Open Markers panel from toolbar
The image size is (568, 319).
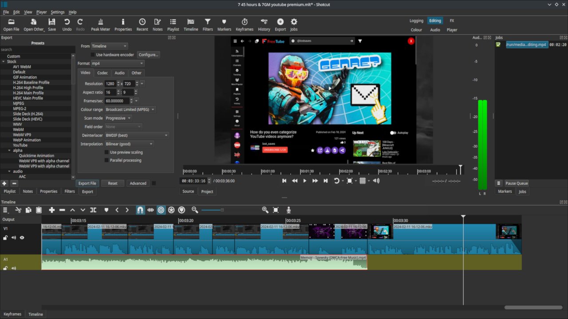(224, 25)
